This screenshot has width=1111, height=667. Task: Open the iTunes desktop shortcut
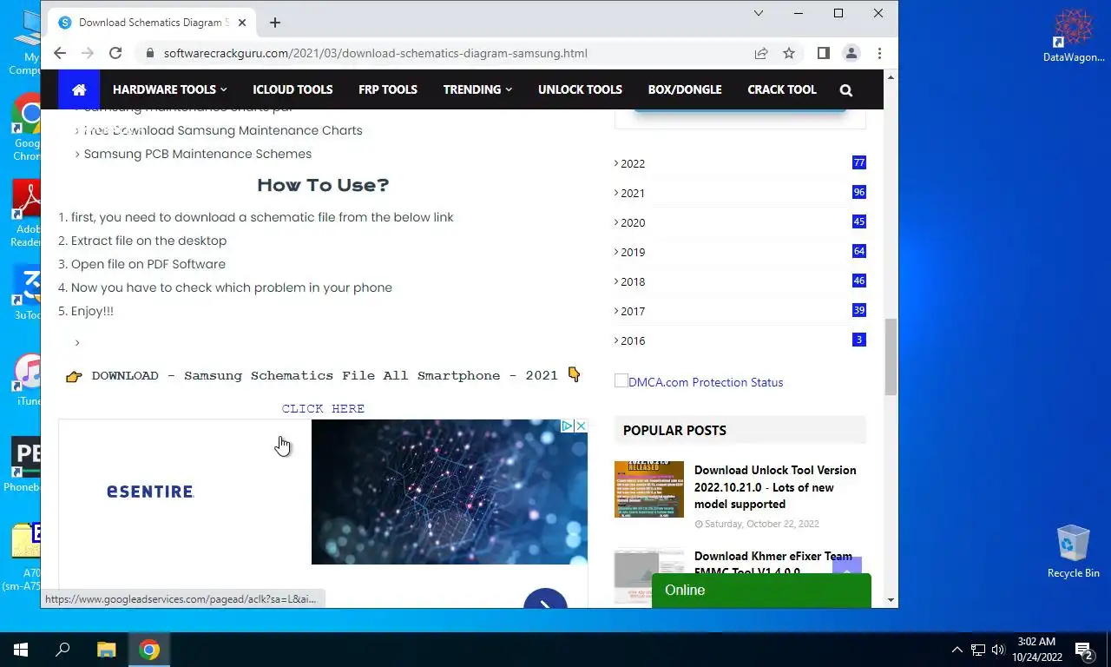click(29, 380)
